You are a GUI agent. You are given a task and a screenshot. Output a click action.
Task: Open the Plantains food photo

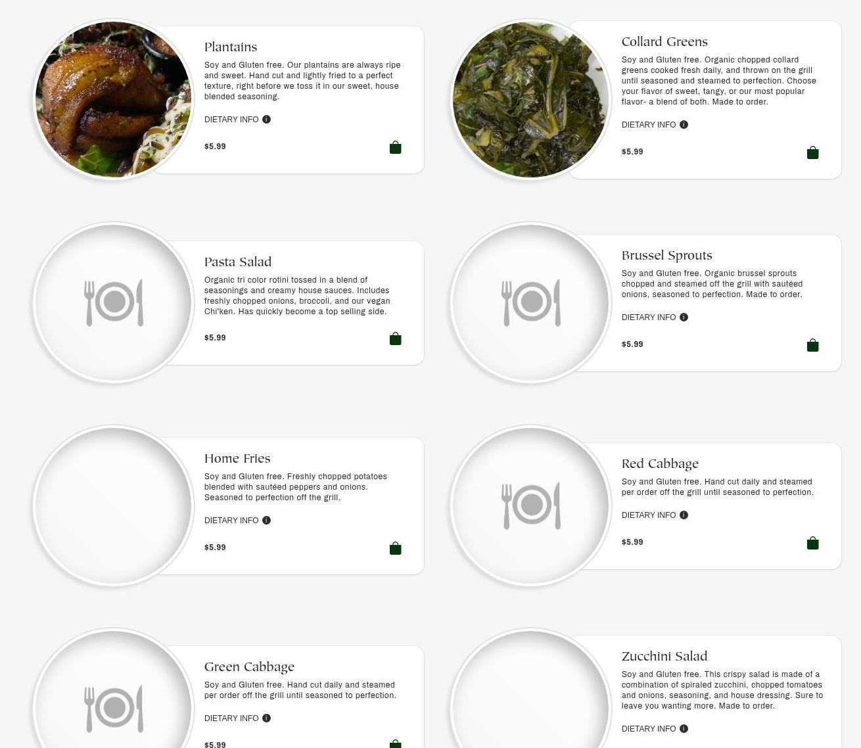click(x=113, y=99)
